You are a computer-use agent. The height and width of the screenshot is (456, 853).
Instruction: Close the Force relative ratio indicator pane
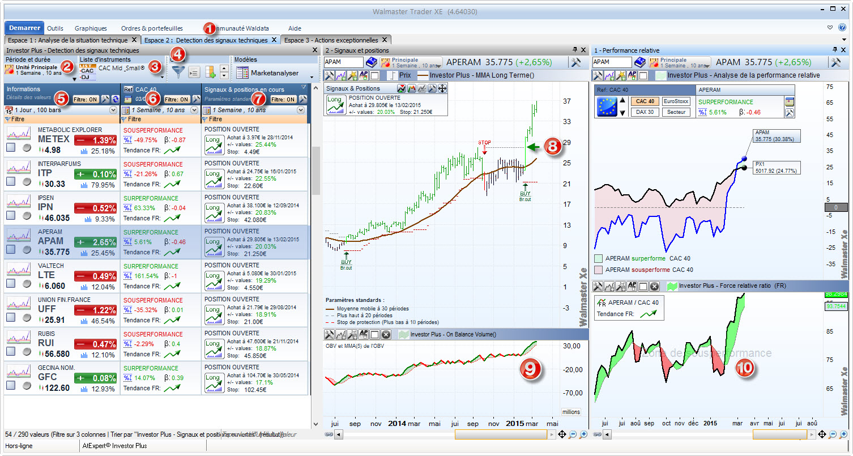pyautogui.click(x=654, y=286)
